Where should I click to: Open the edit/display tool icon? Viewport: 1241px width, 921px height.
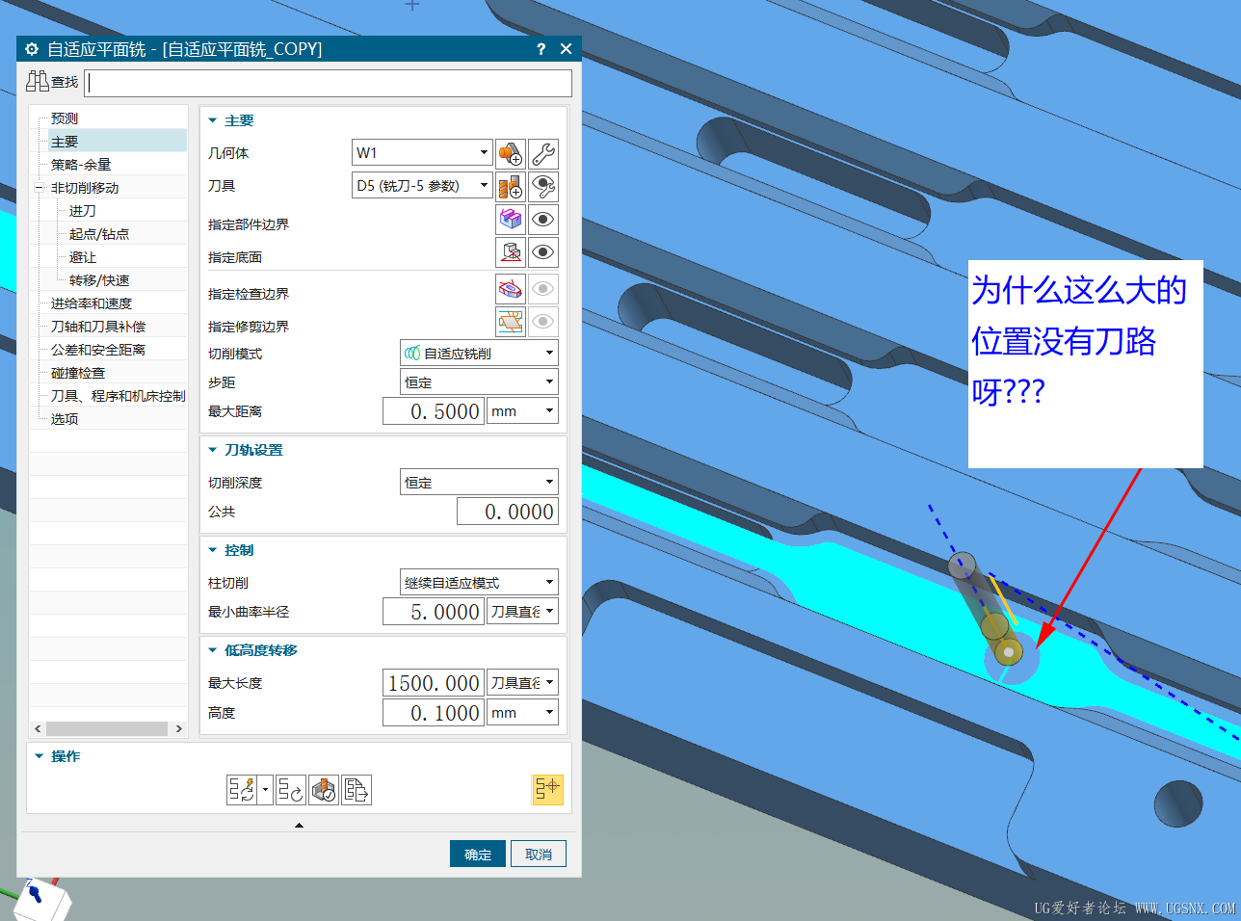[543, 186]
